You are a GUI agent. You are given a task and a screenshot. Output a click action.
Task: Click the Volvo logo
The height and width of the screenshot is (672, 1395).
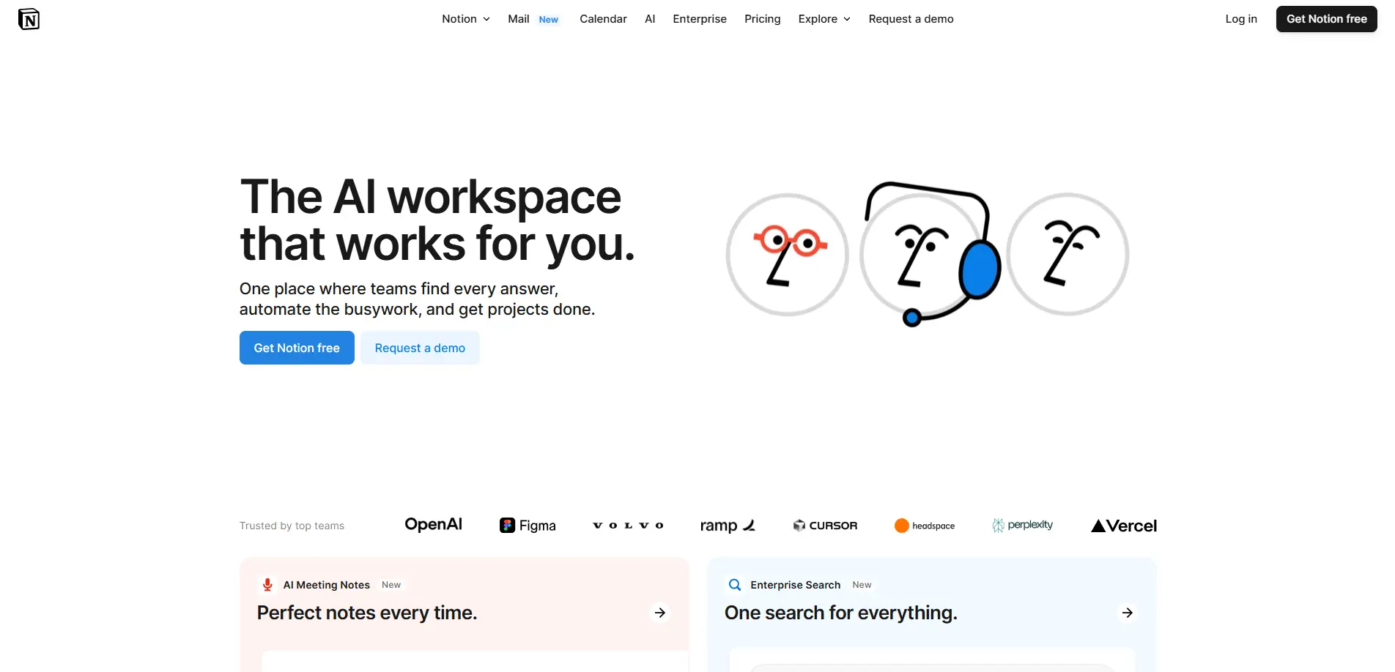(628, 526)
